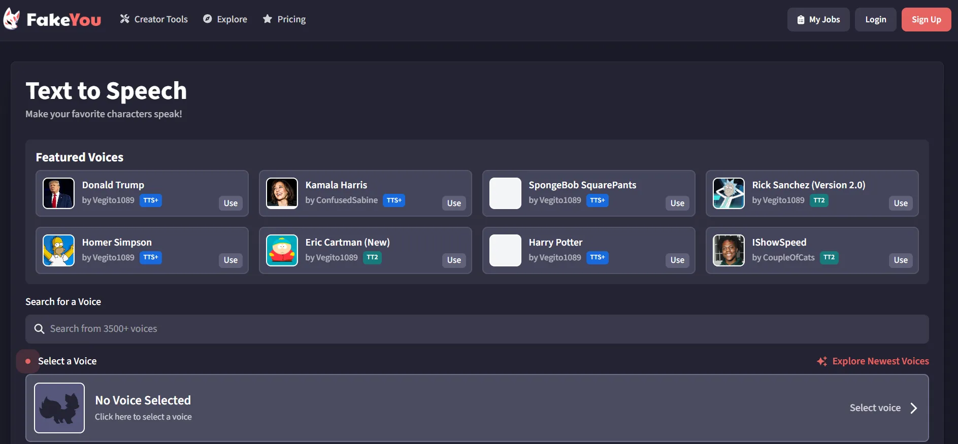The width and height of the screenshot is (958, 444).
Task: Use the Homer Simpson voice
Action: coord(230,260)
